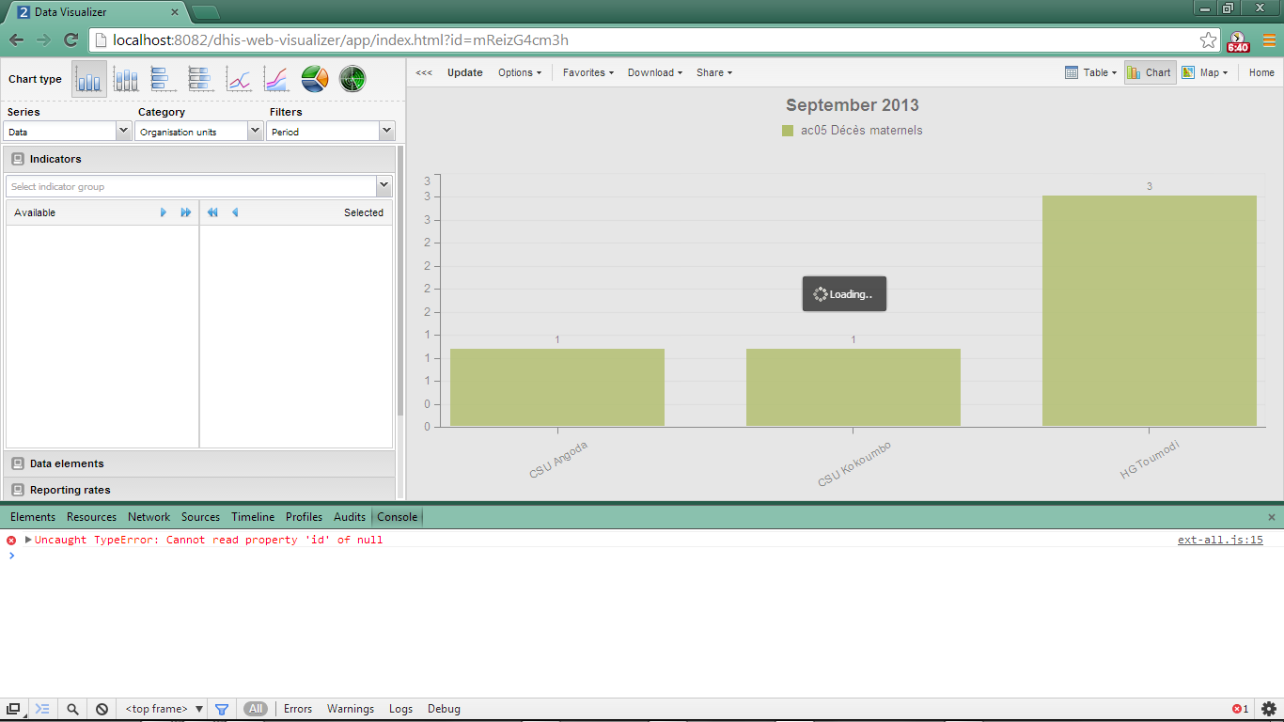Toggle the All log level filter
1284x722 pixels.
pos(256,709)
